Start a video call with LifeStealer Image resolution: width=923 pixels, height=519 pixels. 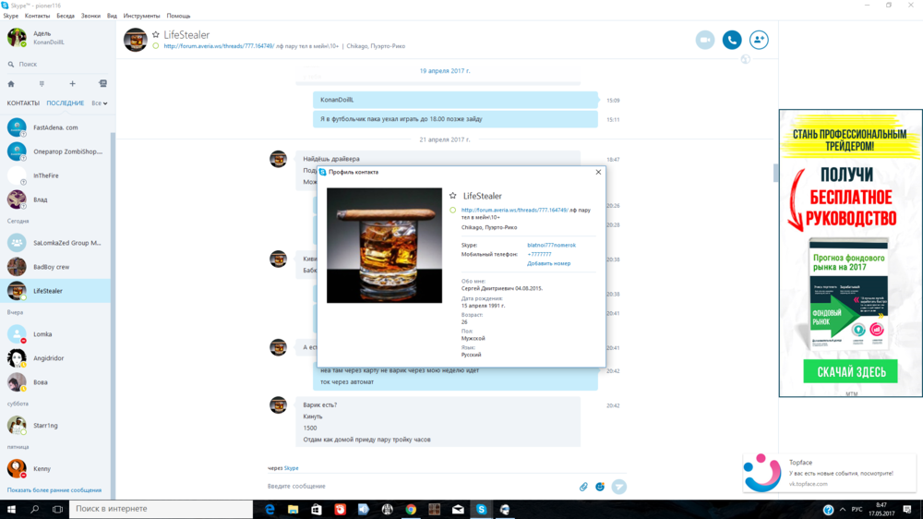pyautogui.click(x=705, y=40)
